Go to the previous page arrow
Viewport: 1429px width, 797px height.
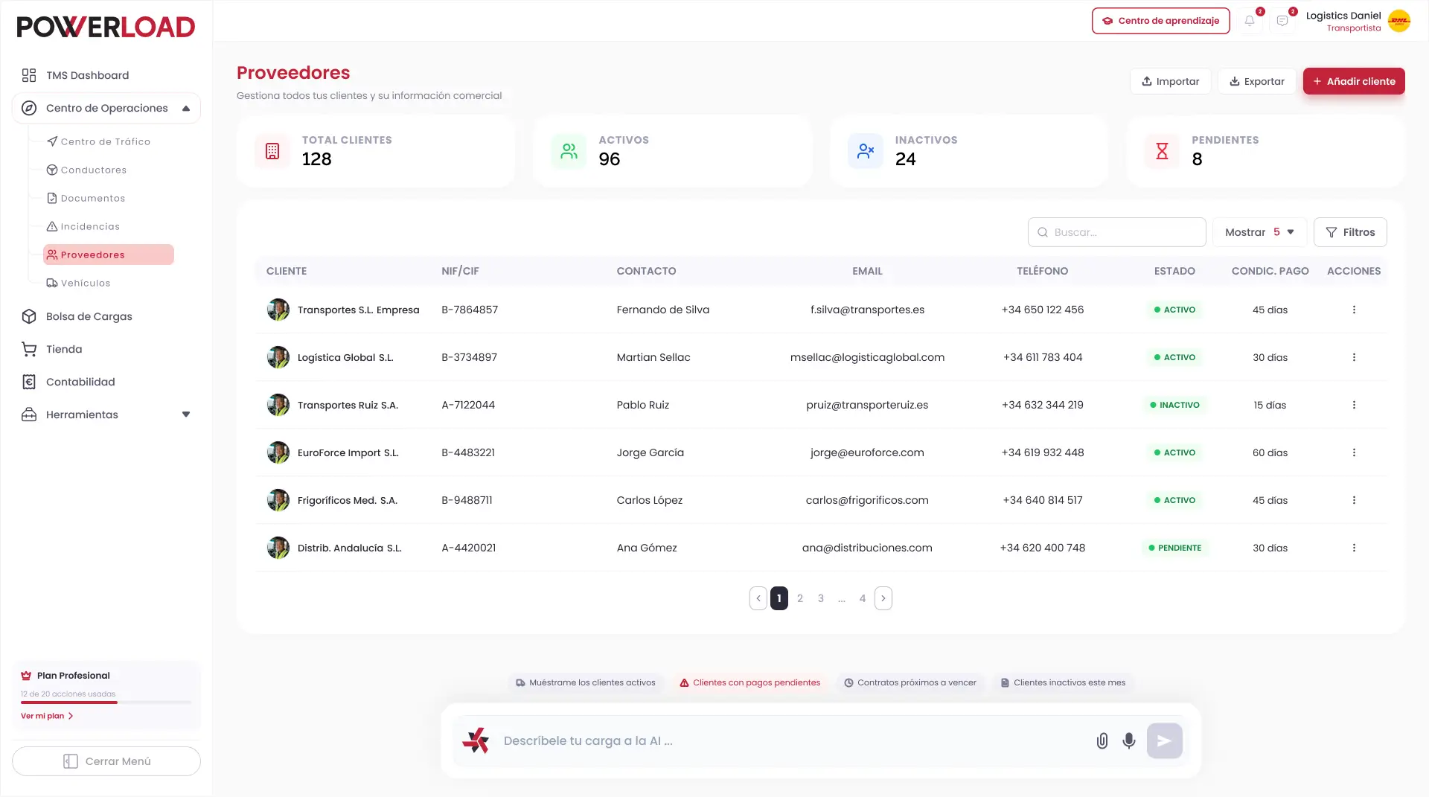pyautogui.click(x=758, y=598)
